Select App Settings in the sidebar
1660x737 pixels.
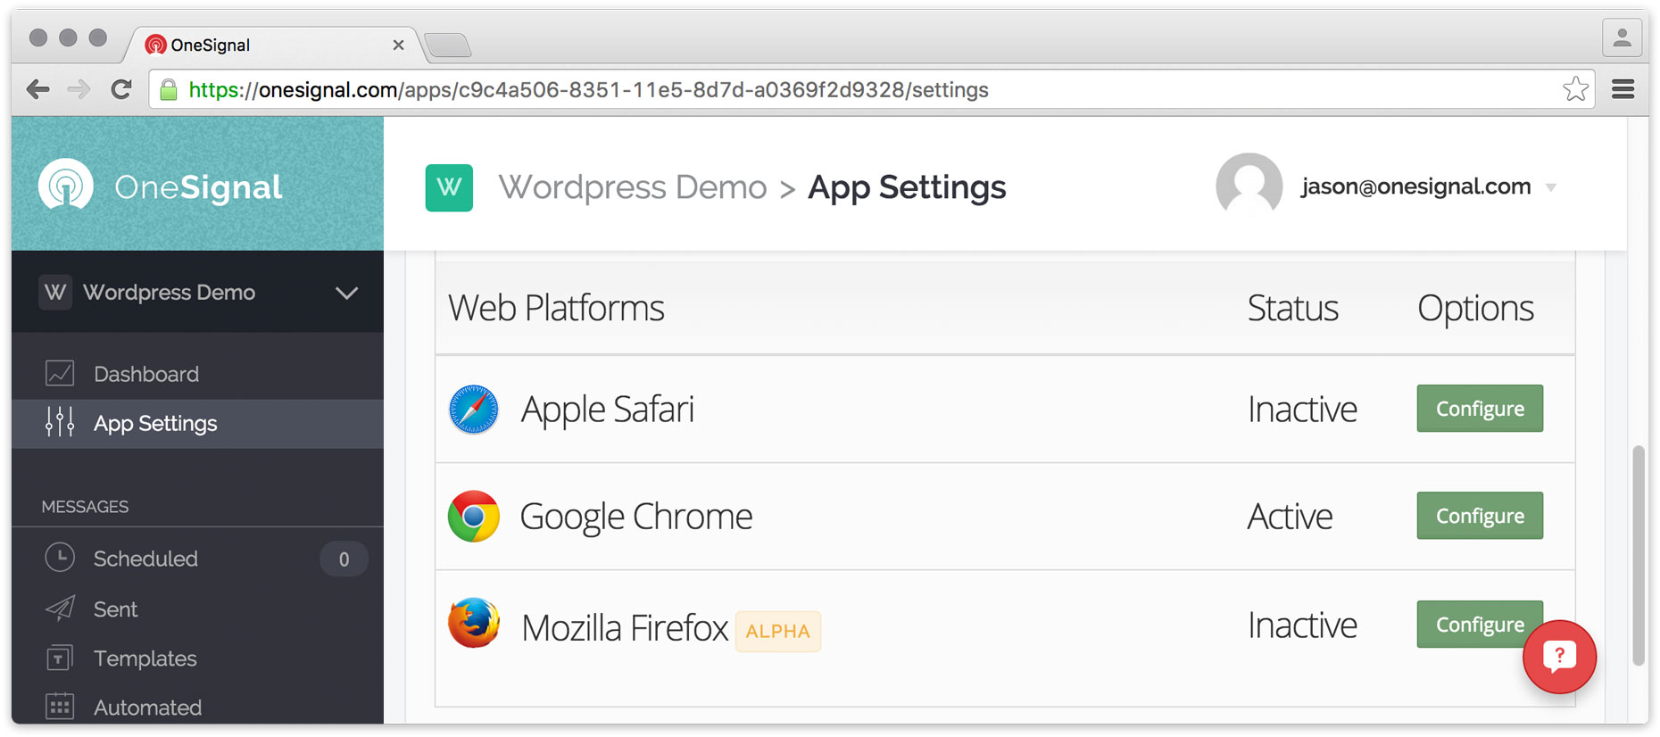point(155,424)
